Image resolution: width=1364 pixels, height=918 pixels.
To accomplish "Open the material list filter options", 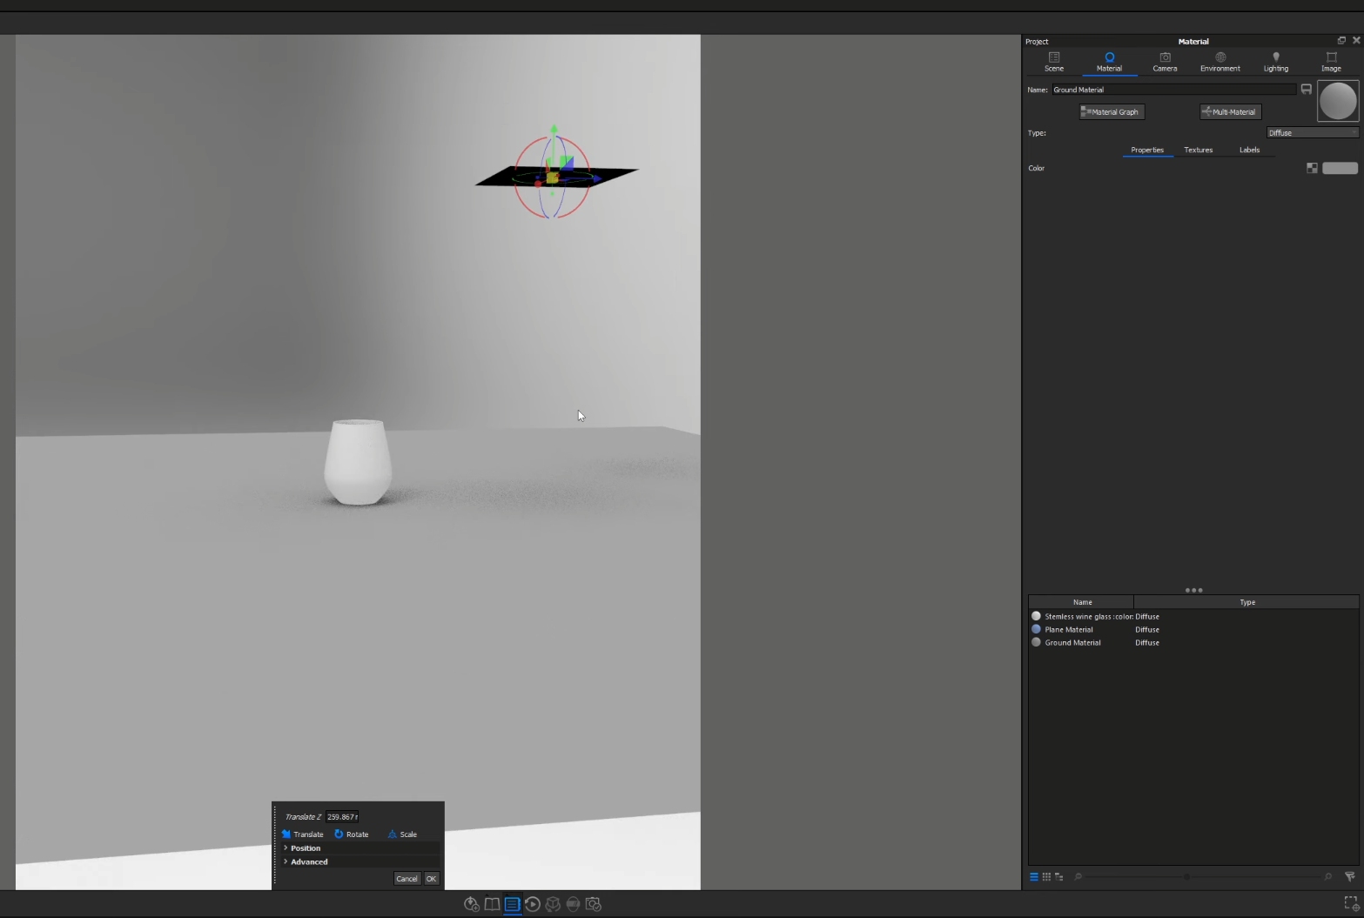I will (1348, 877).
